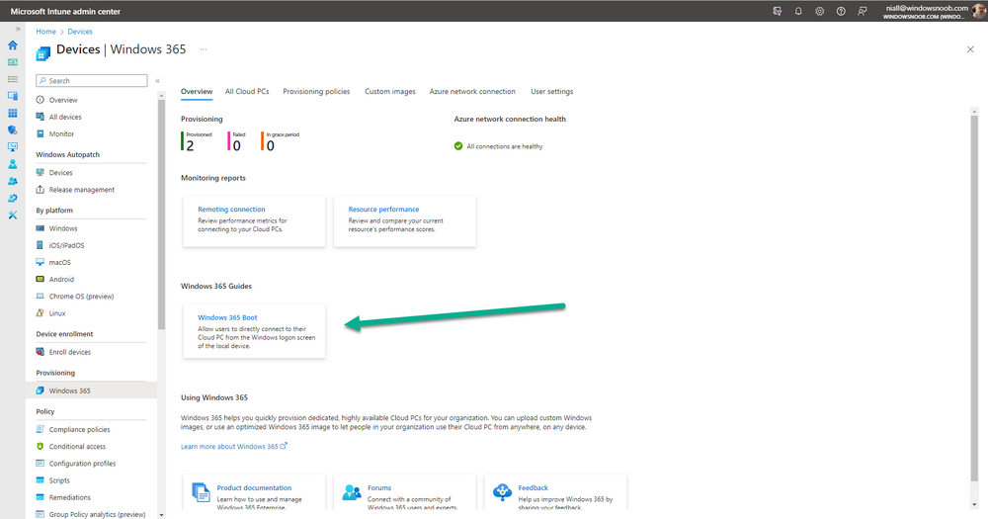Click the side menu scroll down arrow

[x=161, y=515]
